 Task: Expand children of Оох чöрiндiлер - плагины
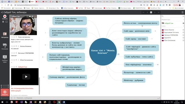[158, 64]
